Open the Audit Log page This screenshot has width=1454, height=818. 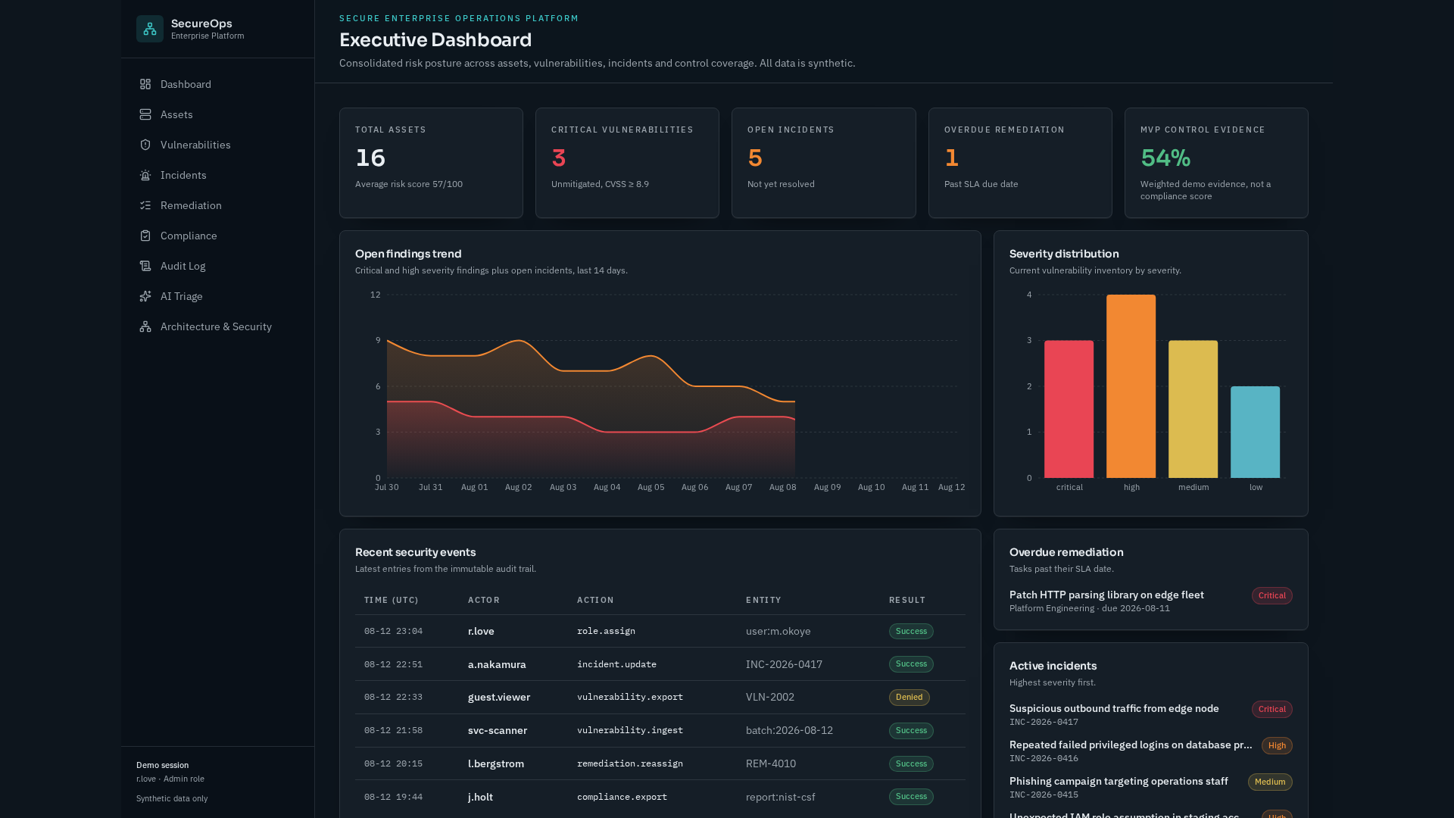coord(217,266)
